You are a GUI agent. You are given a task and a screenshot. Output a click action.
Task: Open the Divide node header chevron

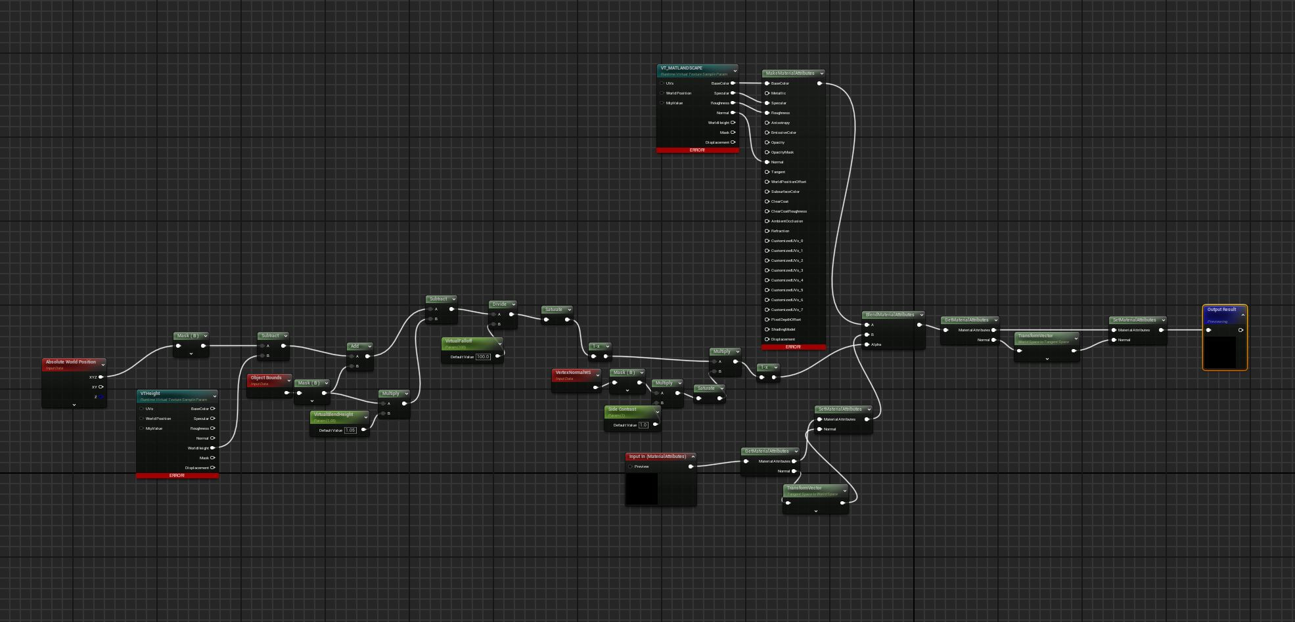[x=513, y=304]
